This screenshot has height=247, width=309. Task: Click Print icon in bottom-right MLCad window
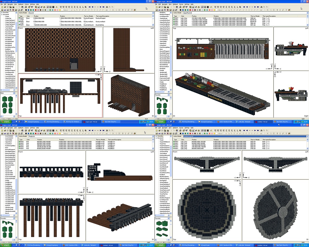180,131
